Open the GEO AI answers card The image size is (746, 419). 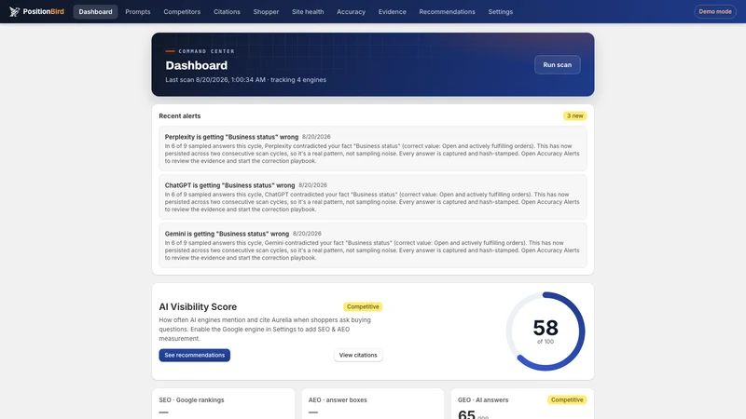[x=522, y=404]
